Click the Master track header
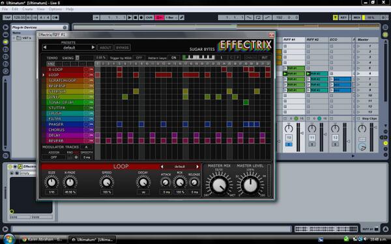Viewport: 391px width, 244px height. pos(366,40)
